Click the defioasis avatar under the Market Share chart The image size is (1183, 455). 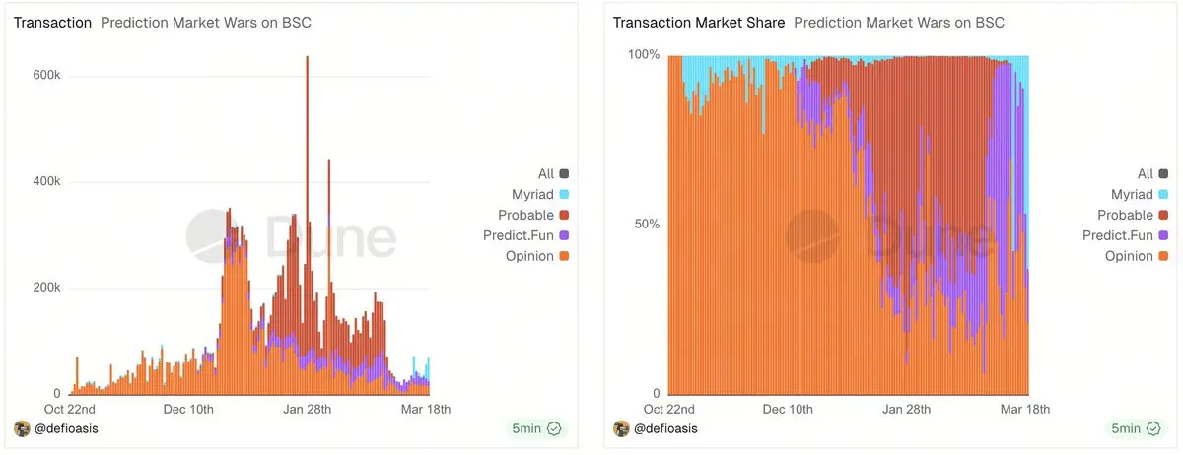click(621, 428)
